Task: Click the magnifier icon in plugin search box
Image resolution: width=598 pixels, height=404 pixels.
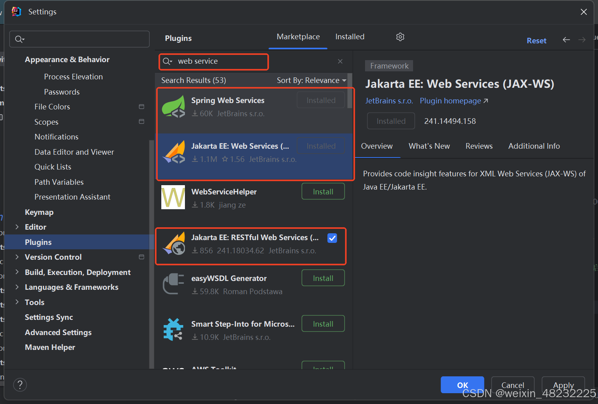Action: pos(167,61)
